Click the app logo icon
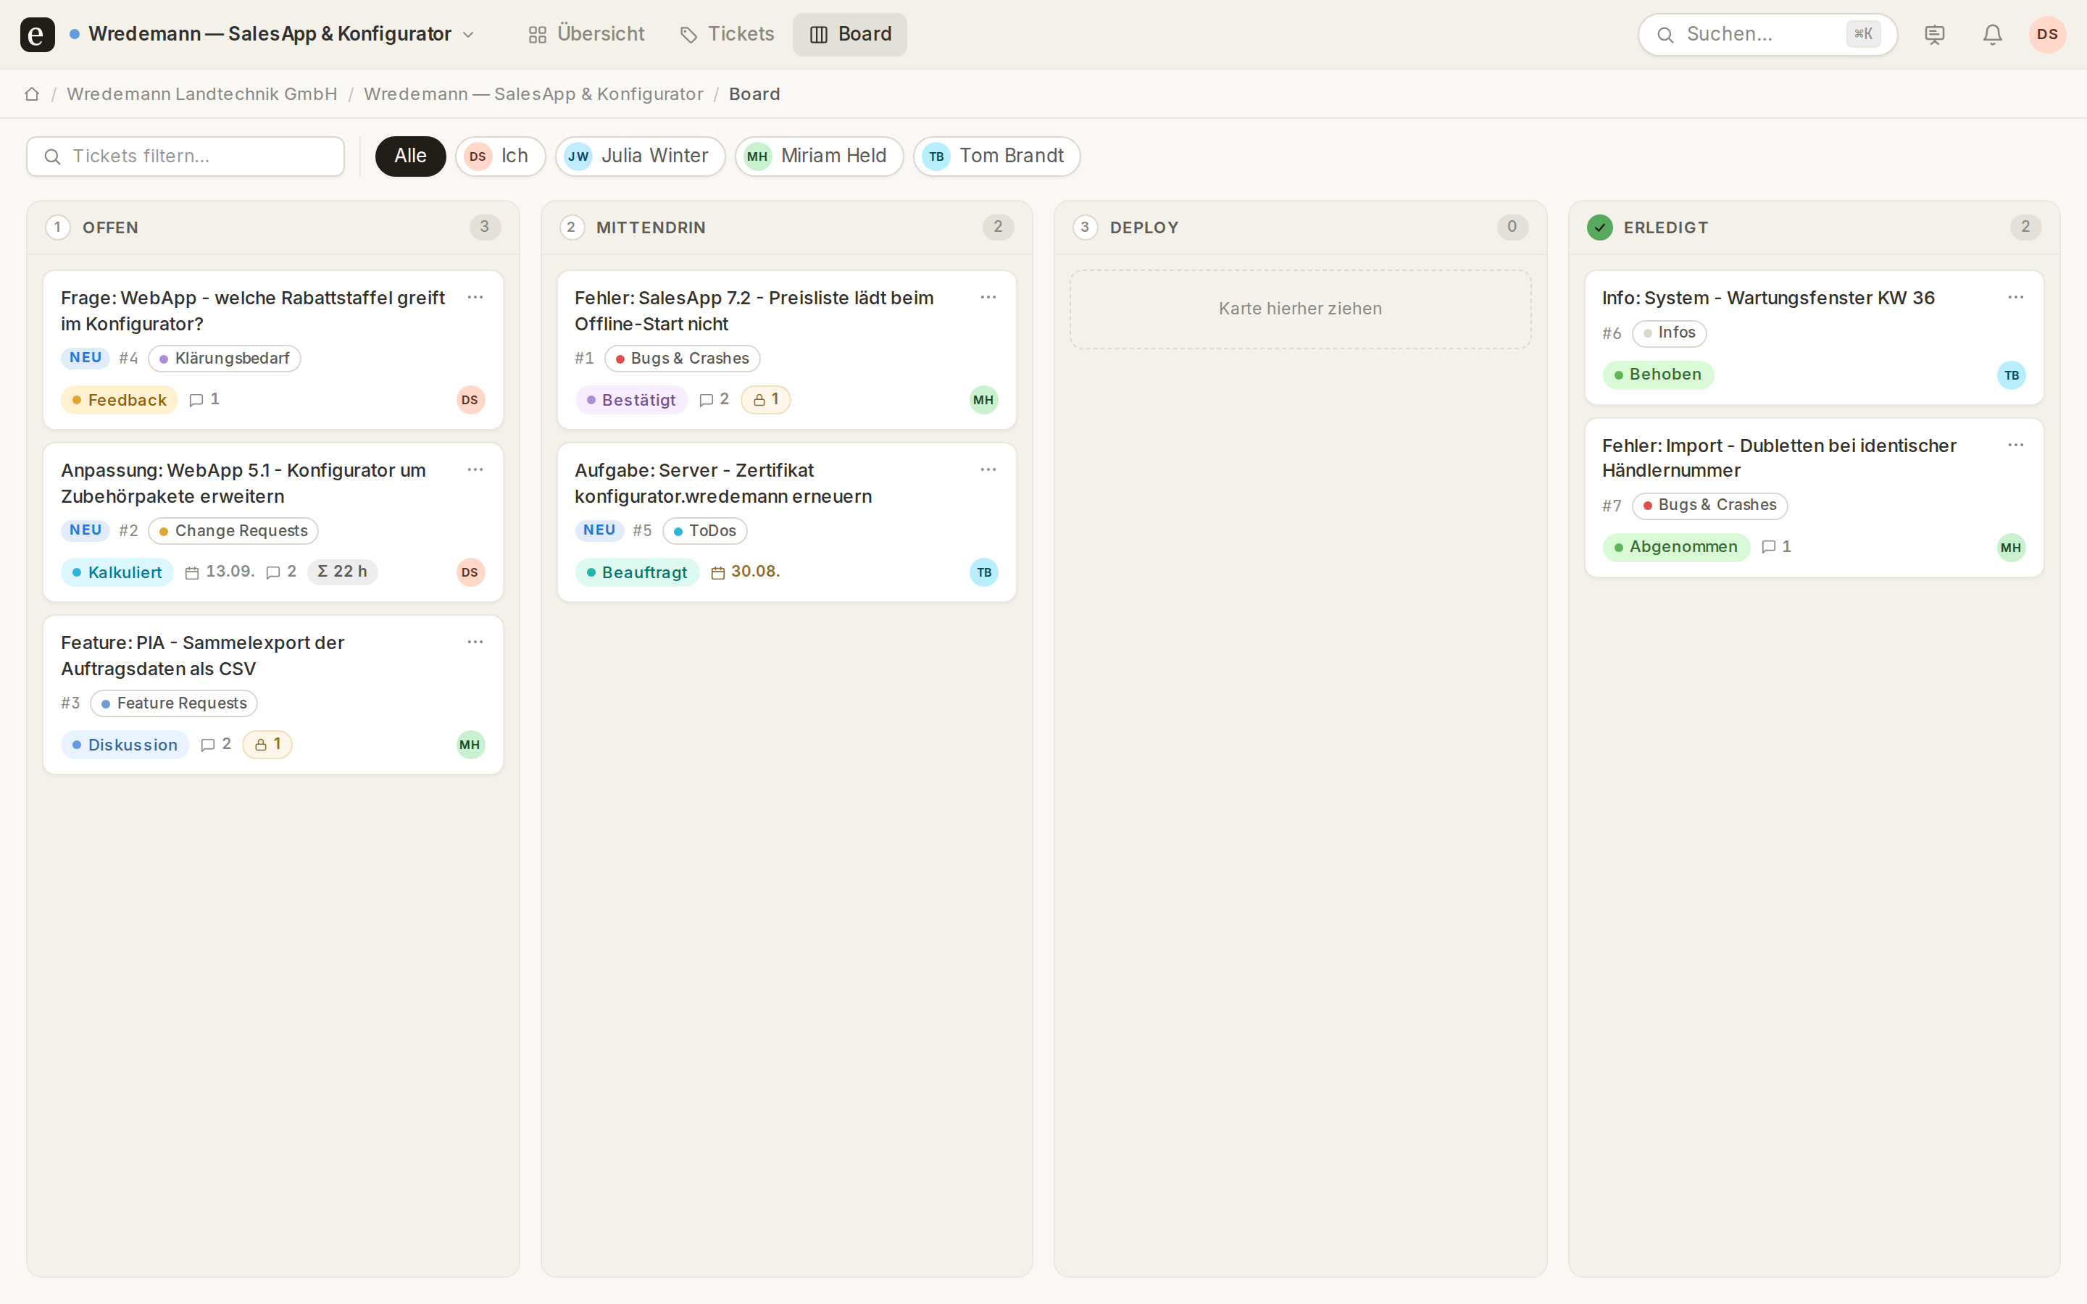 point(37,35)
